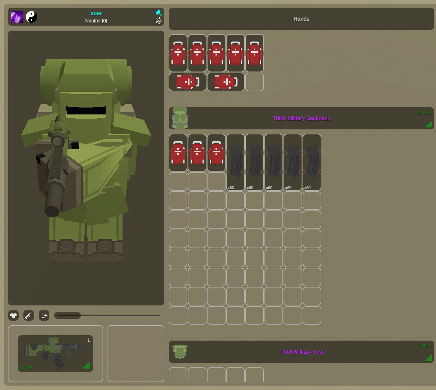Select the third medkit in the backpack
436x390 pixels.
216,153
